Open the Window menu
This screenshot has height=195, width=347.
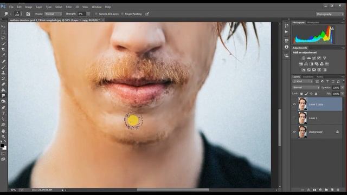(97, 7)
